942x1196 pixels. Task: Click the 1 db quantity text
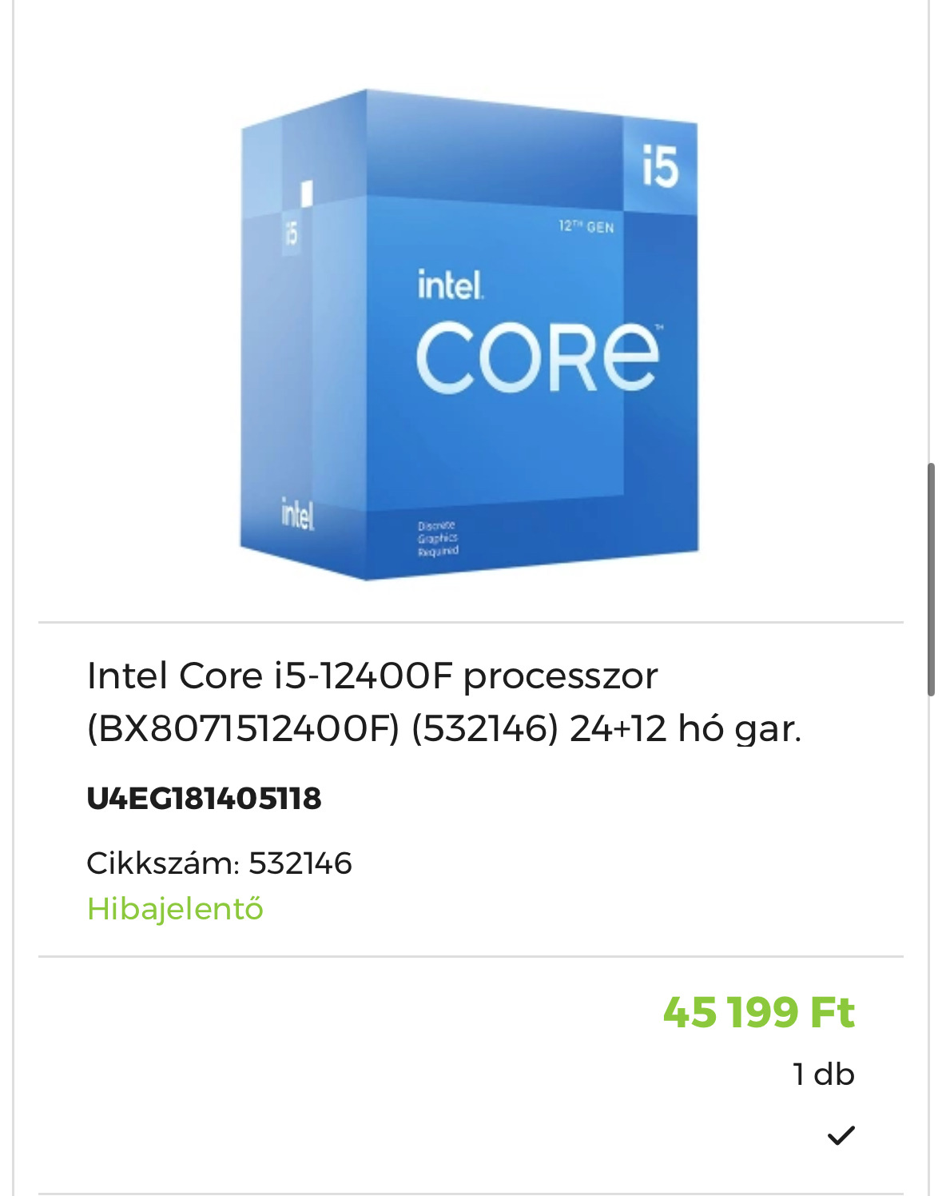pos(824,1074)
